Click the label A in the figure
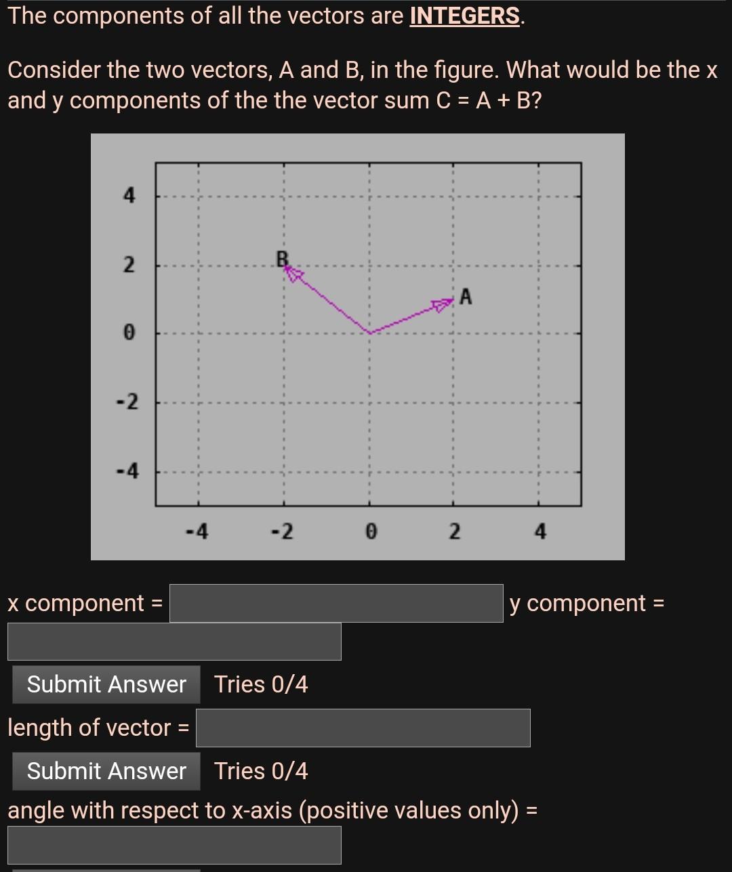The width and height of the screenshot is (732, 872). click(x=466, y=296)
